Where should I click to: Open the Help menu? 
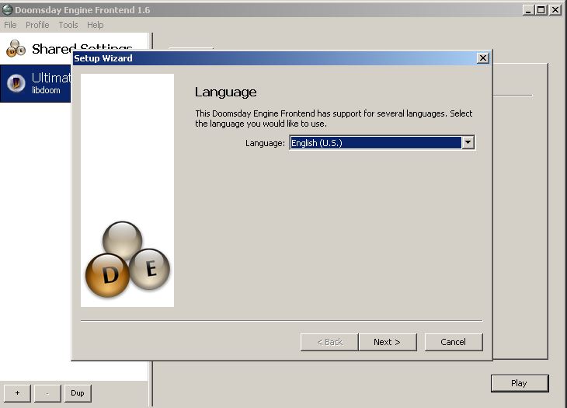(x=95, y=25)
